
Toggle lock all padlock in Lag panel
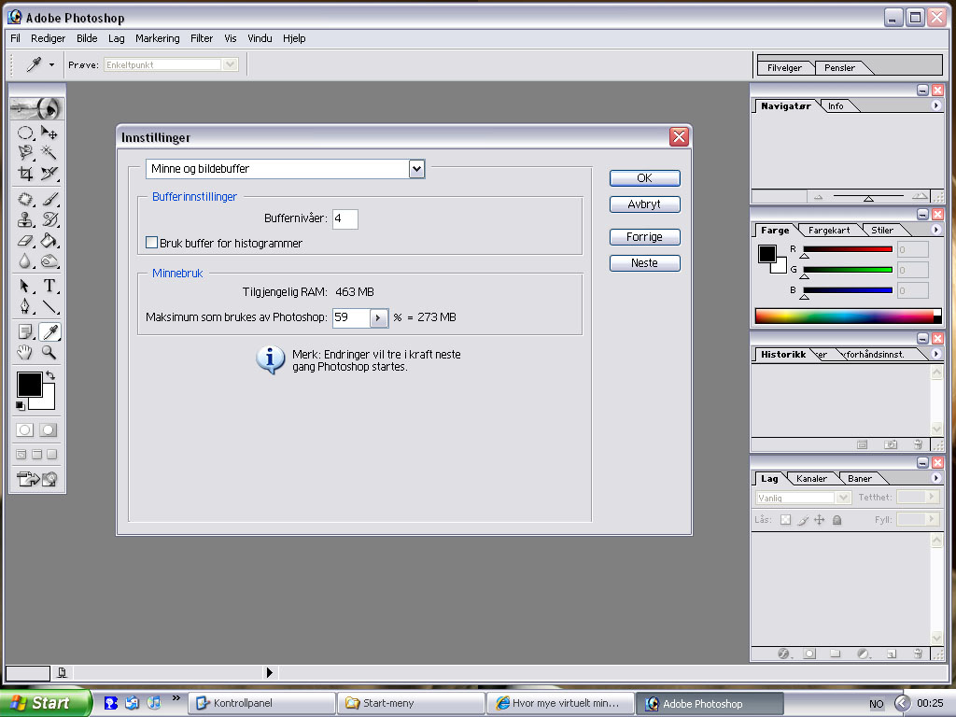(x=837, y=519)
